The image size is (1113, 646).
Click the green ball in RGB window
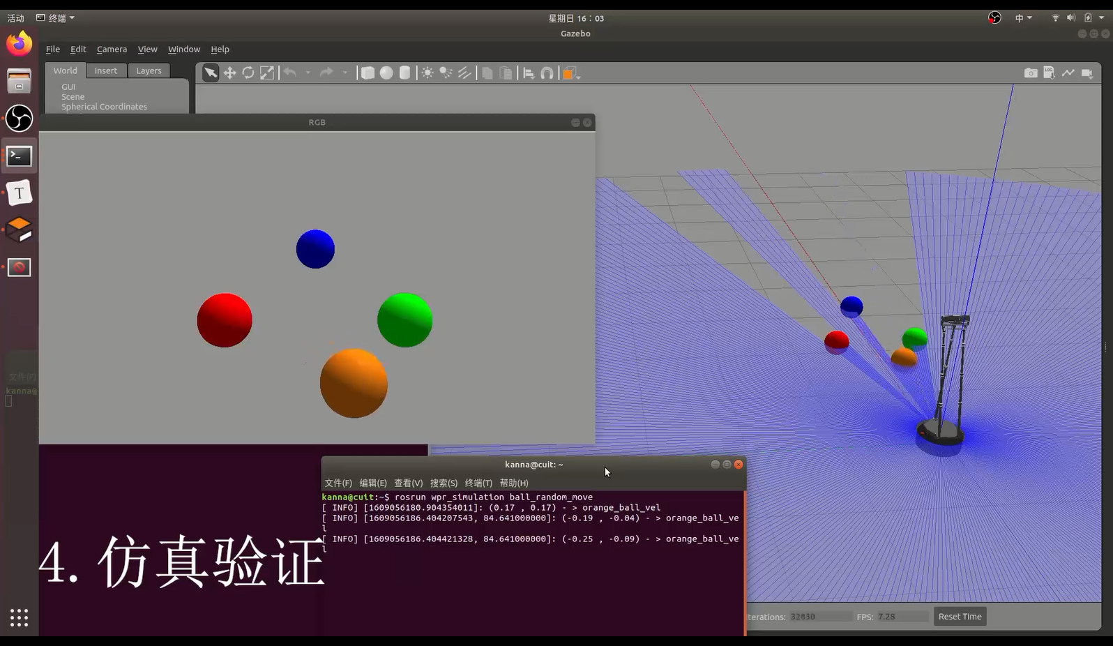pos(405,320)
